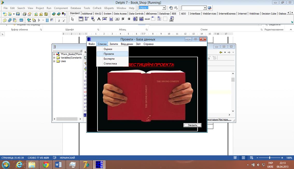Open the <None> desktop layout dropdown

click(x=164, y=8)
